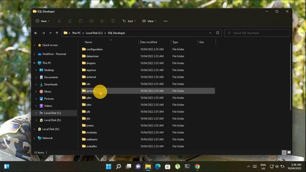The image size is (306, 172).
Task: Click the Cut toolbar icon
Action: 59,21
